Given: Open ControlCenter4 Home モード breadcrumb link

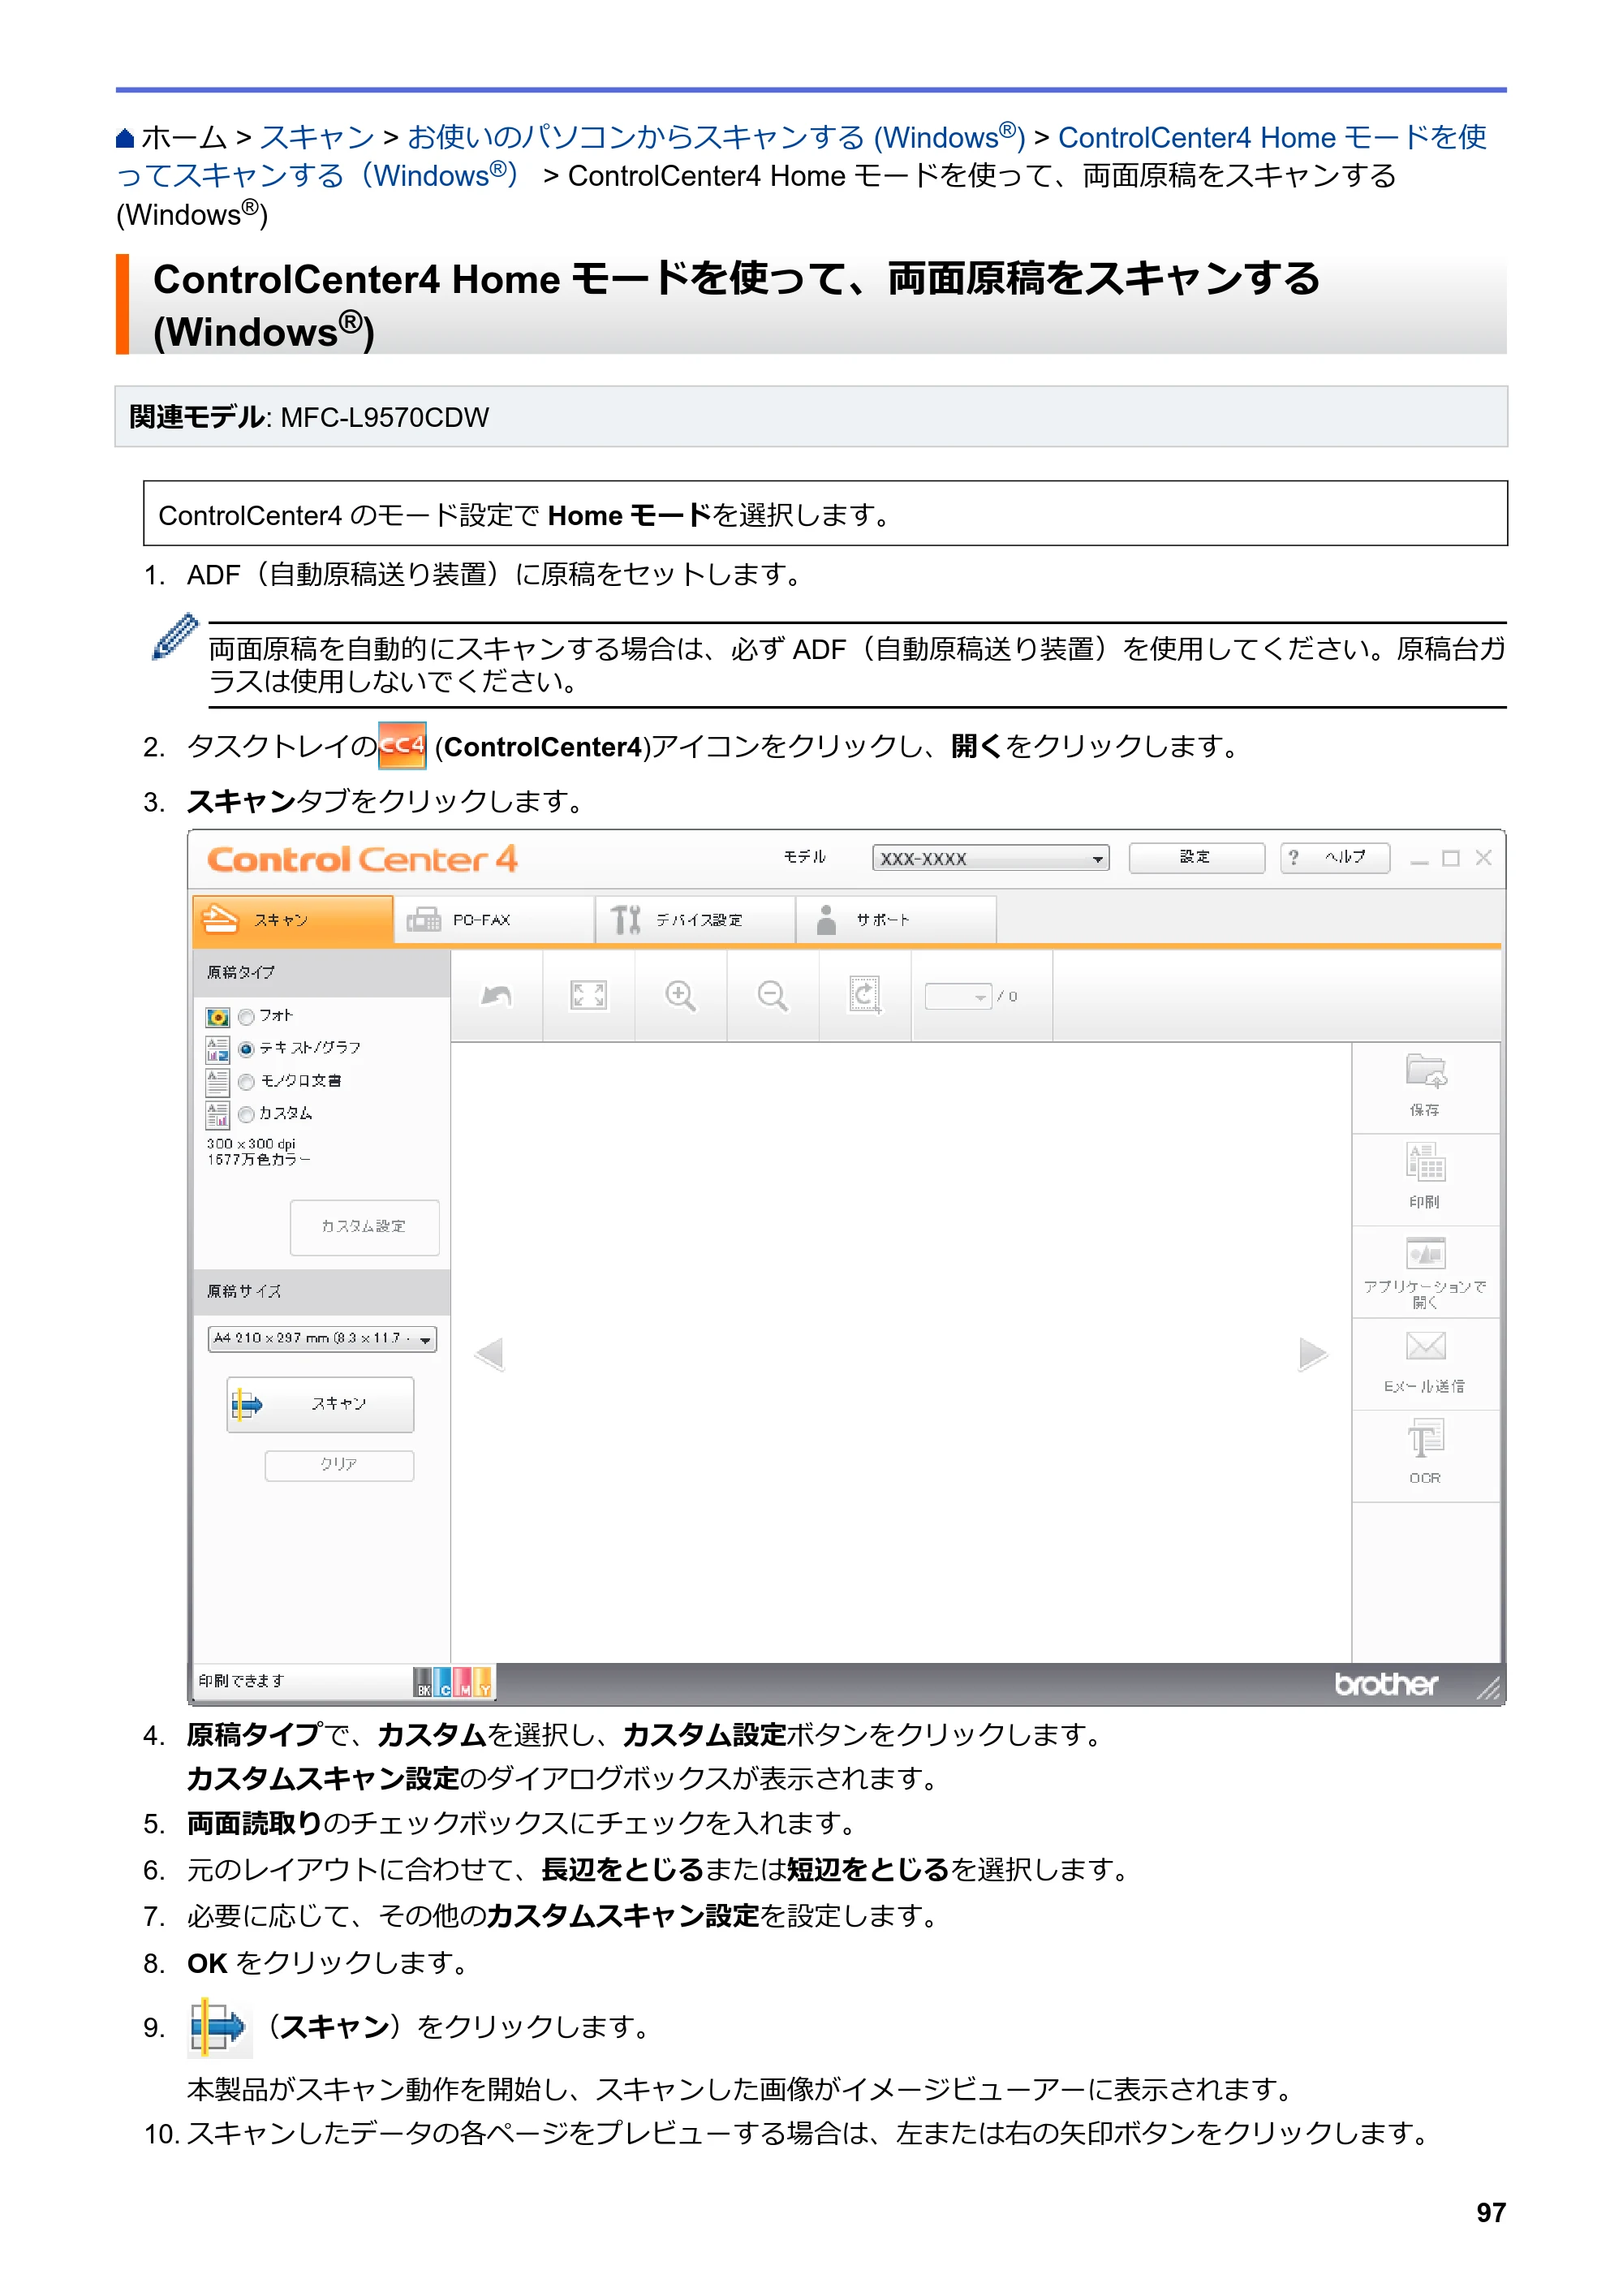Looking at the screenshot, I should click(x=802, y=156).
